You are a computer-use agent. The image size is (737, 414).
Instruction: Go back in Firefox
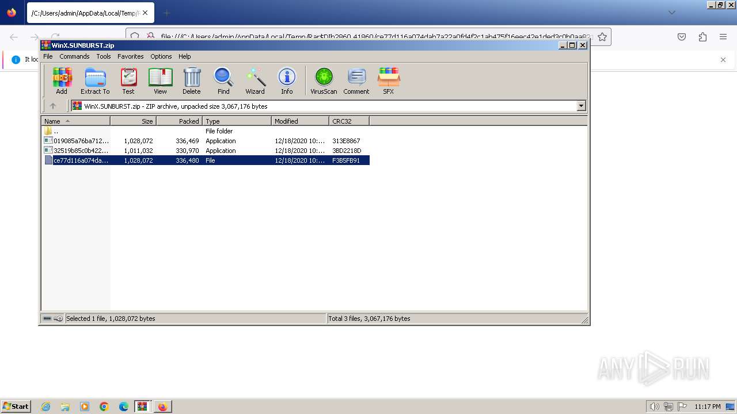14,37
